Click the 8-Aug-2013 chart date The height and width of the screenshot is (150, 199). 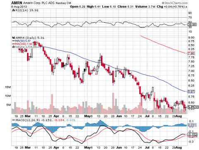coord(19,7)
